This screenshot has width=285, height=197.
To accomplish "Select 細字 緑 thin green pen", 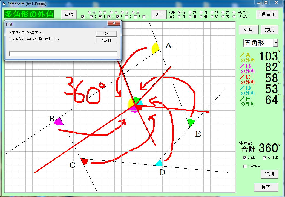I will tap(212, 17).
